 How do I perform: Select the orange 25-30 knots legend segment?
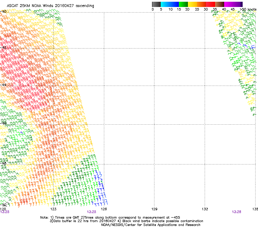coord(202,4)
